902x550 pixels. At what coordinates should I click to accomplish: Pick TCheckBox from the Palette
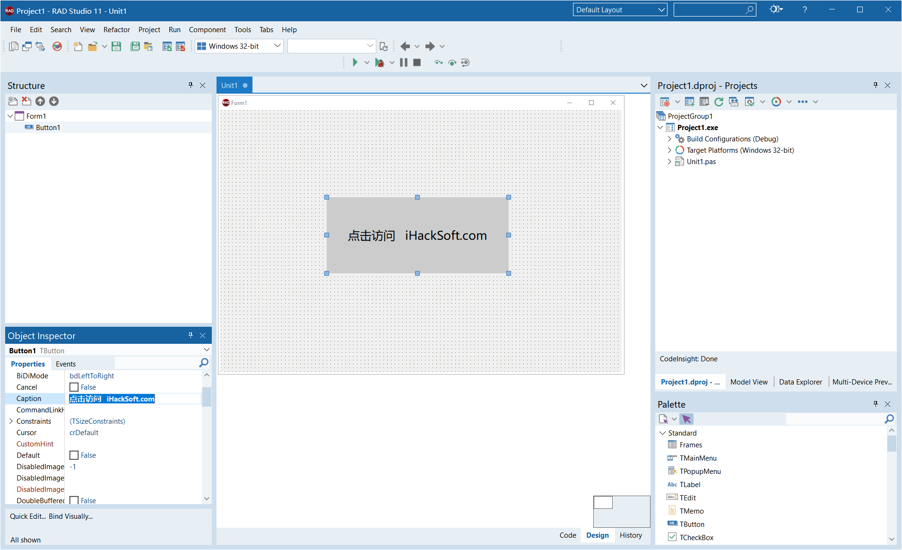[696, 538]
